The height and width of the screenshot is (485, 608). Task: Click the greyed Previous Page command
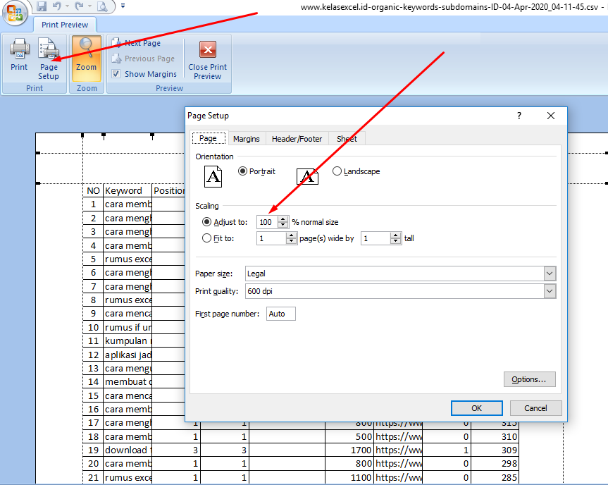click(x=143, y=59)
